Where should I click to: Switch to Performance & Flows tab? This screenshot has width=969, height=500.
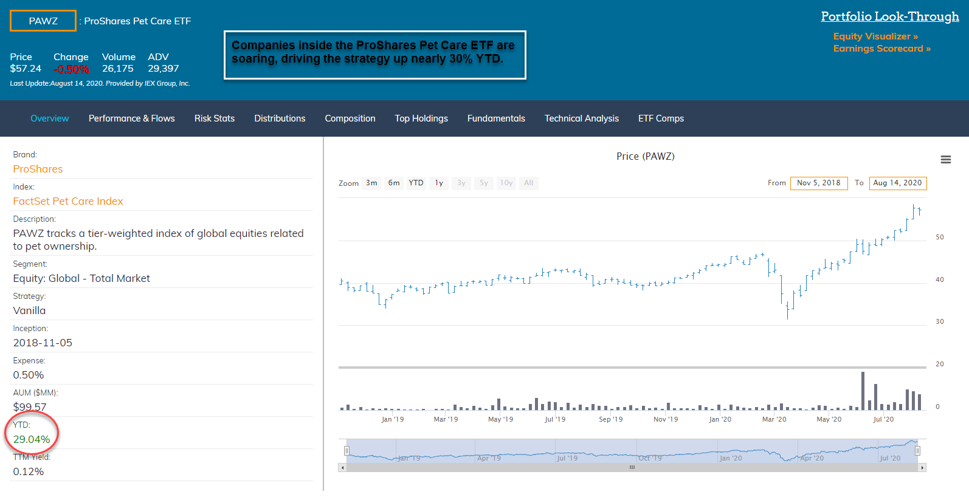click(132, 118)
